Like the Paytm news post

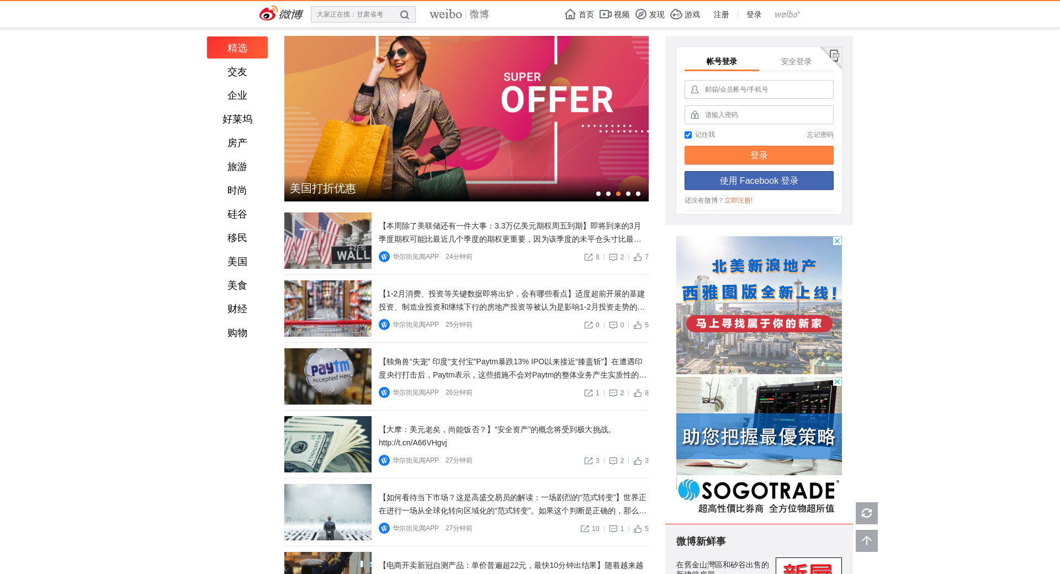tap(638, 393)
